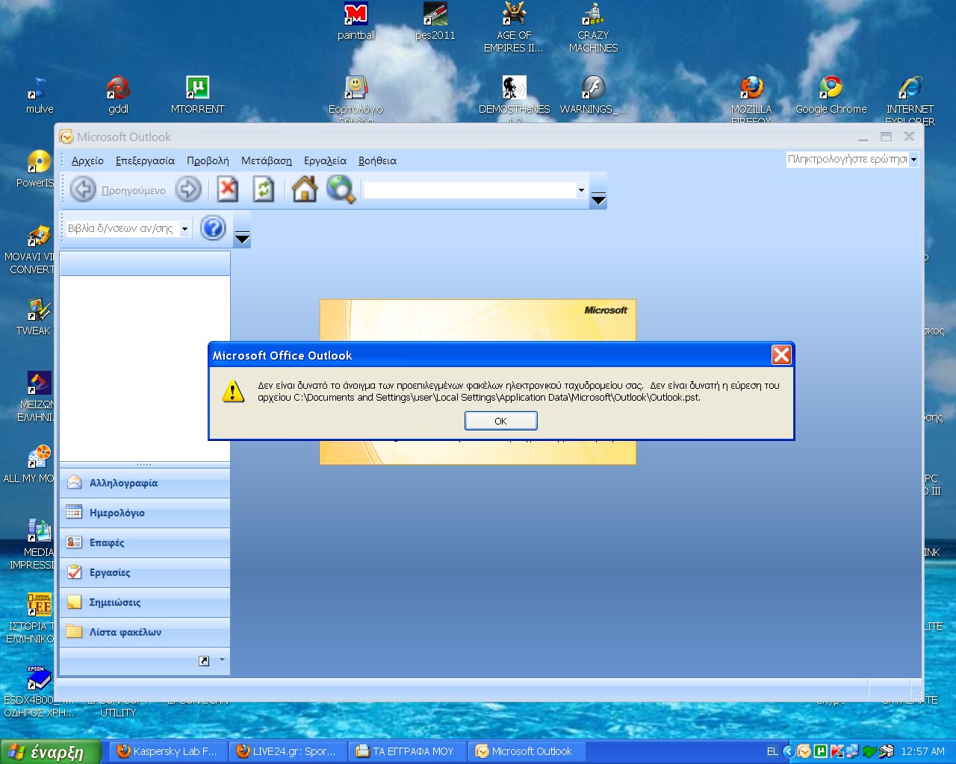Screen dimensions: 956x764
Task: Open the help question box dropdown arrow
Action: point(913,159)
